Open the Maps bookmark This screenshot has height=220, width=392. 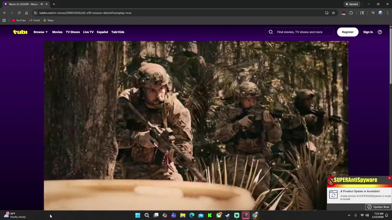coord(48,20)
